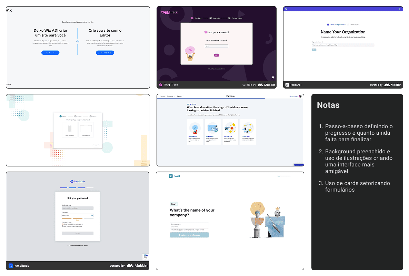Image resolution: width=409 pixels, height=276 pixels.
Task: Click the Amplitude email address field
Action: pos(78,208)
